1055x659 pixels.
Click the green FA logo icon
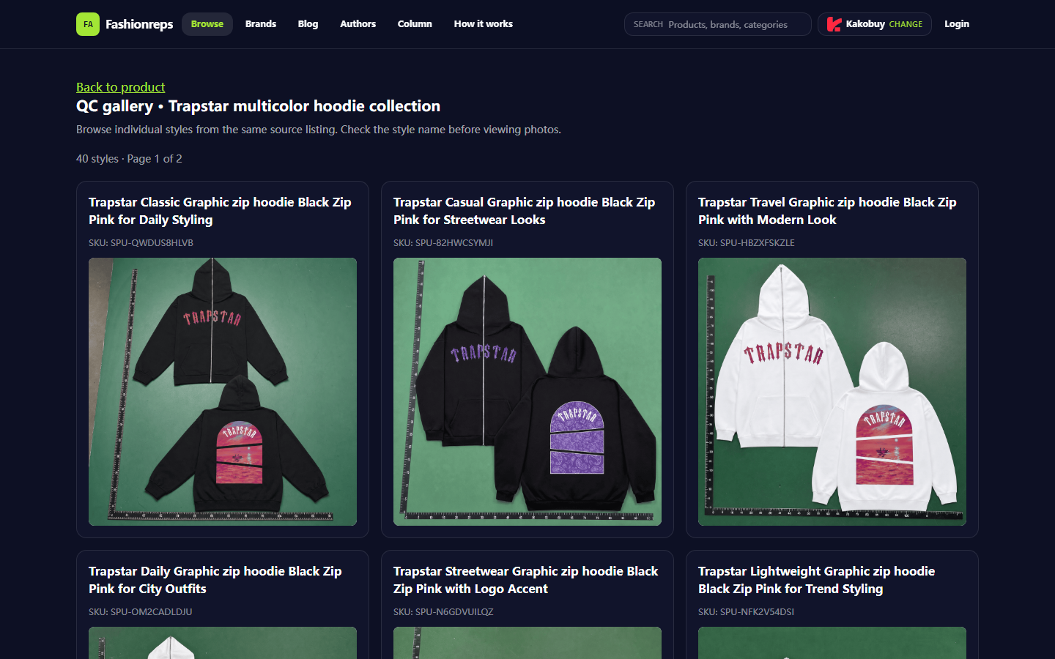coord(88,24)
